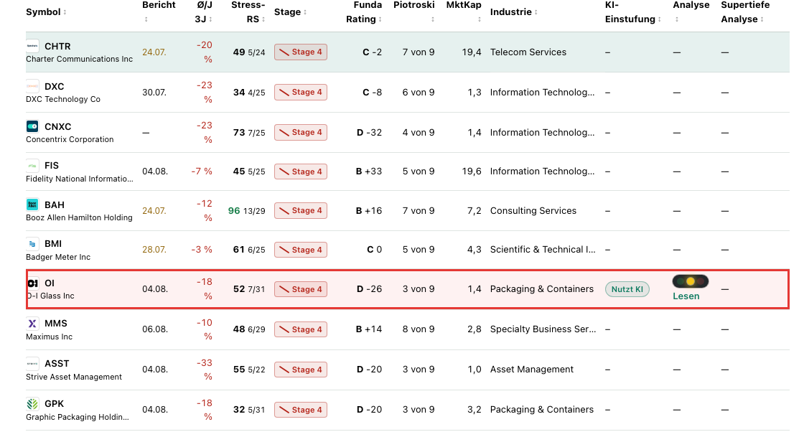Open the DXC ticker symbol

point(55,86)
